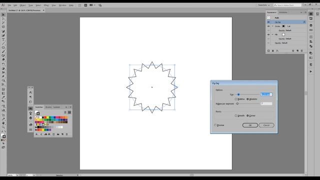The image size is (320, 180).
Task: Click Add New Fill in Appearance panel
Action: [273, 51]
